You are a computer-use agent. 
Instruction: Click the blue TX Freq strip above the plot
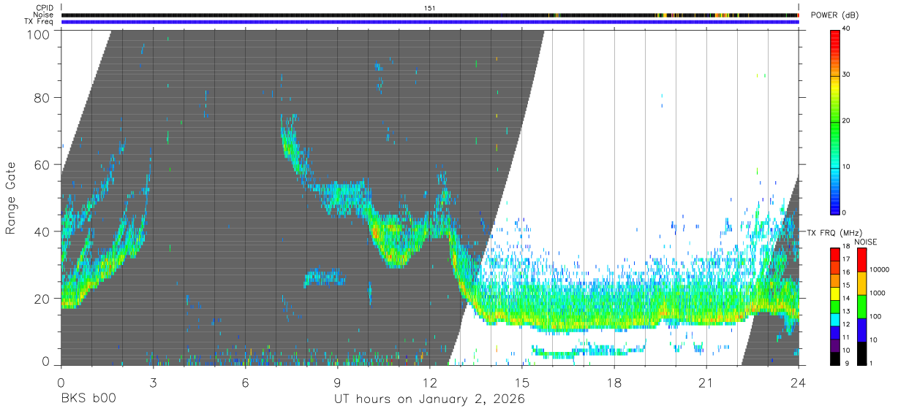430,22
